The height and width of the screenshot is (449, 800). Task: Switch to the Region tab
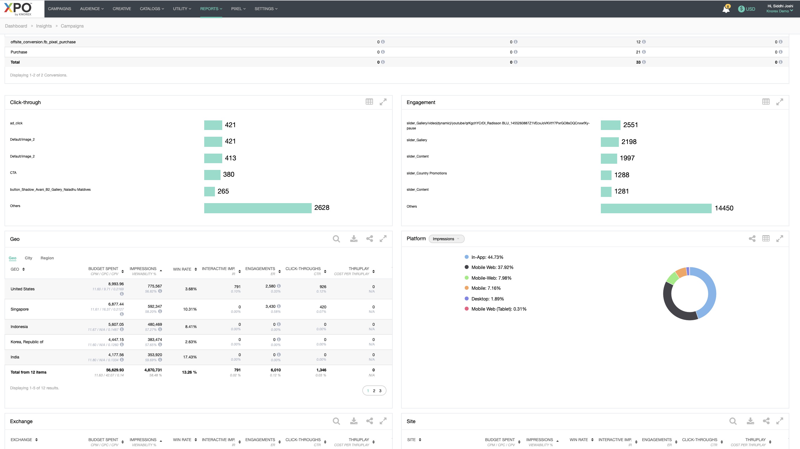(47, 258)
